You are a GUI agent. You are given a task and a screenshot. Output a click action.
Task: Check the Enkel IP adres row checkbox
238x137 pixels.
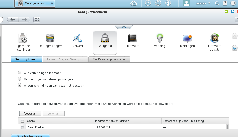tap(22, 127)
